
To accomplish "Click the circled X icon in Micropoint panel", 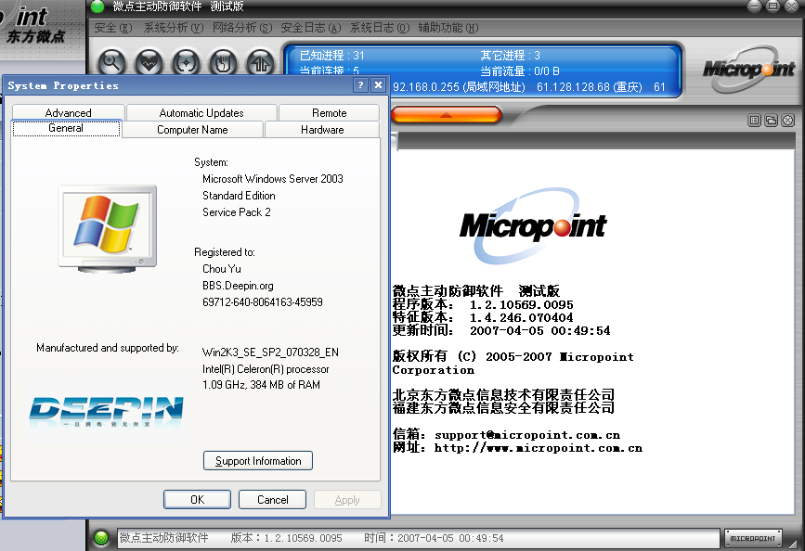I will (788, 121).
